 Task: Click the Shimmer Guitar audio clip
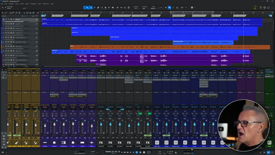(x=203, y=43)
